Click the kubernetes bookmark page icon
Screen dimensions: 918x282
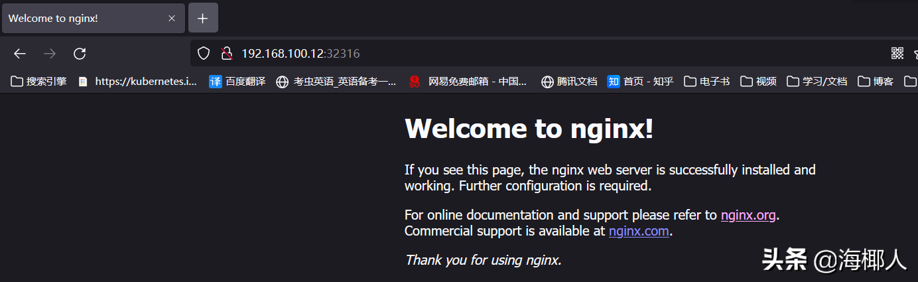click(x=83, y=82)
